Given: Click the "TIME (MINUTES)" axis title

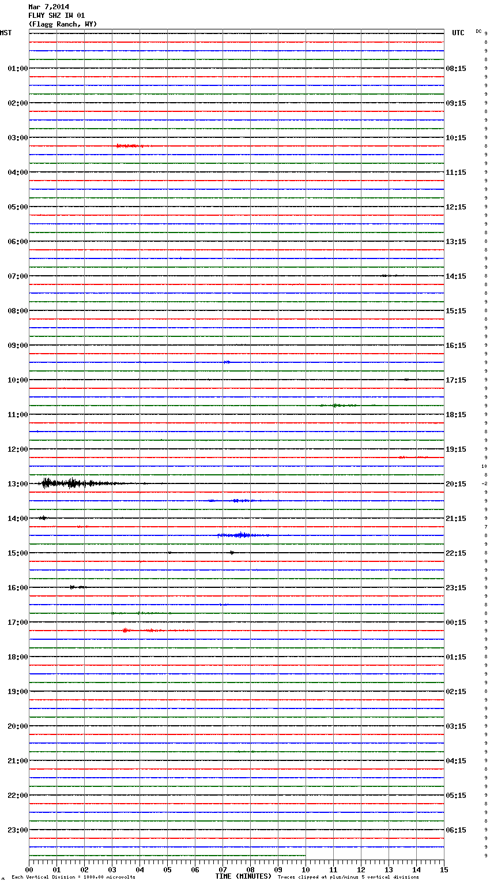Looking at the screenshot, I should pyautogui.click(x=243, y=876).
